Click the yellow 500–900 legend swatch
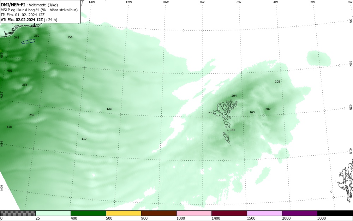 124,213
